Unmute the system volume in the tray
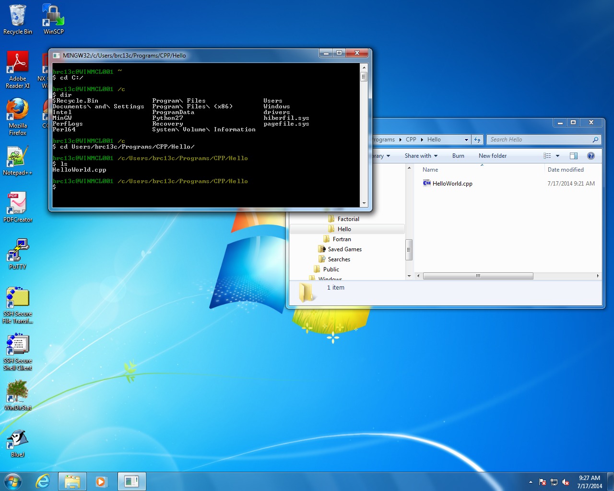 pyautogui.click(x=566, y=482)
